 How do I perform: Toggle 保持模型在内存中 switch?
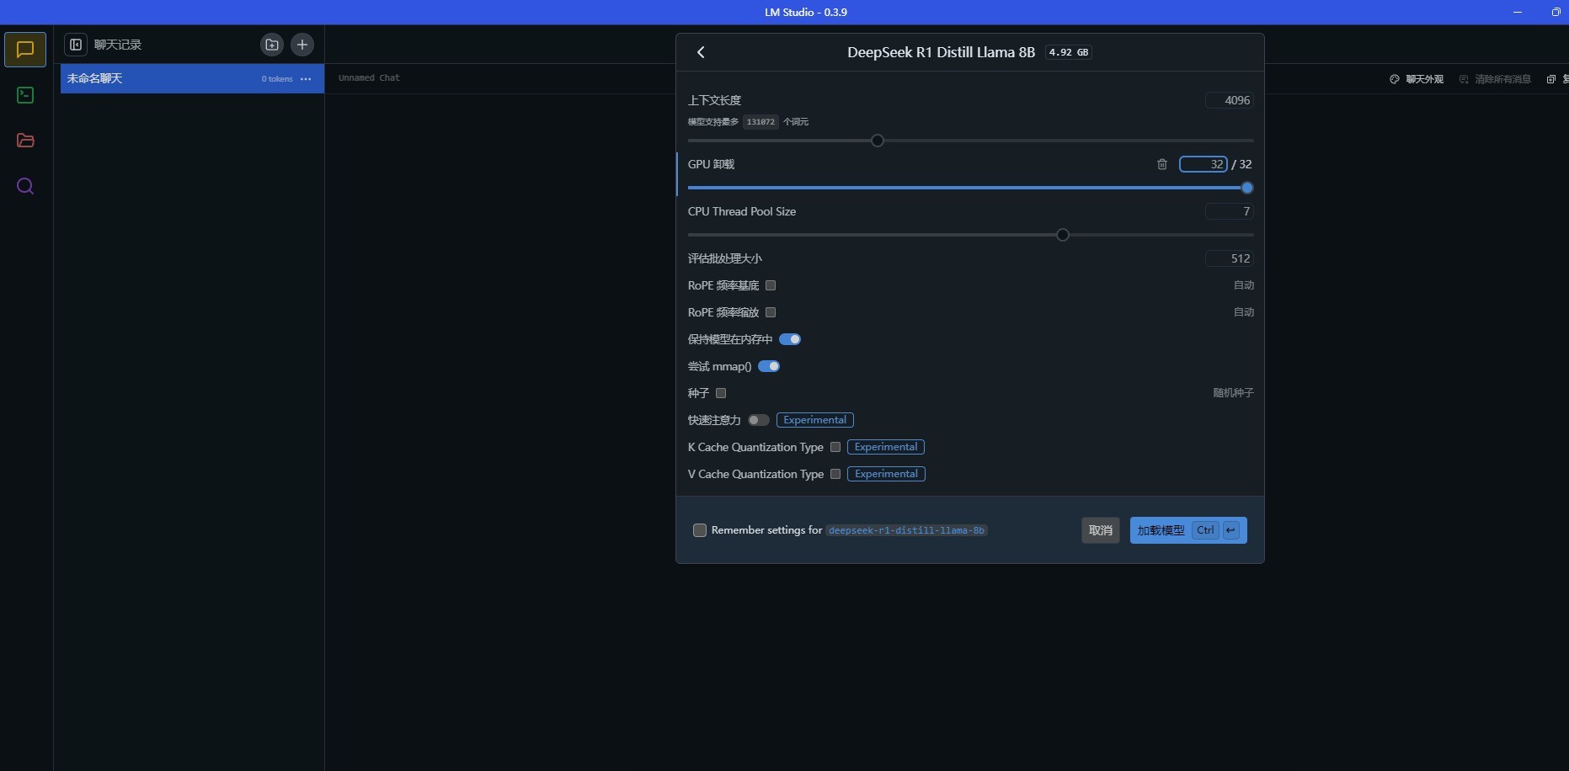click(x=790, y=339)
